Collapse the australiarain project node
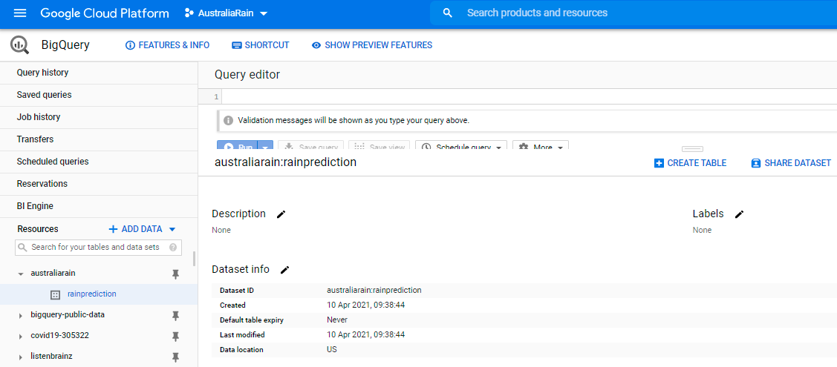The height and width of the screenshot is (367, 837). coord(21,274)
